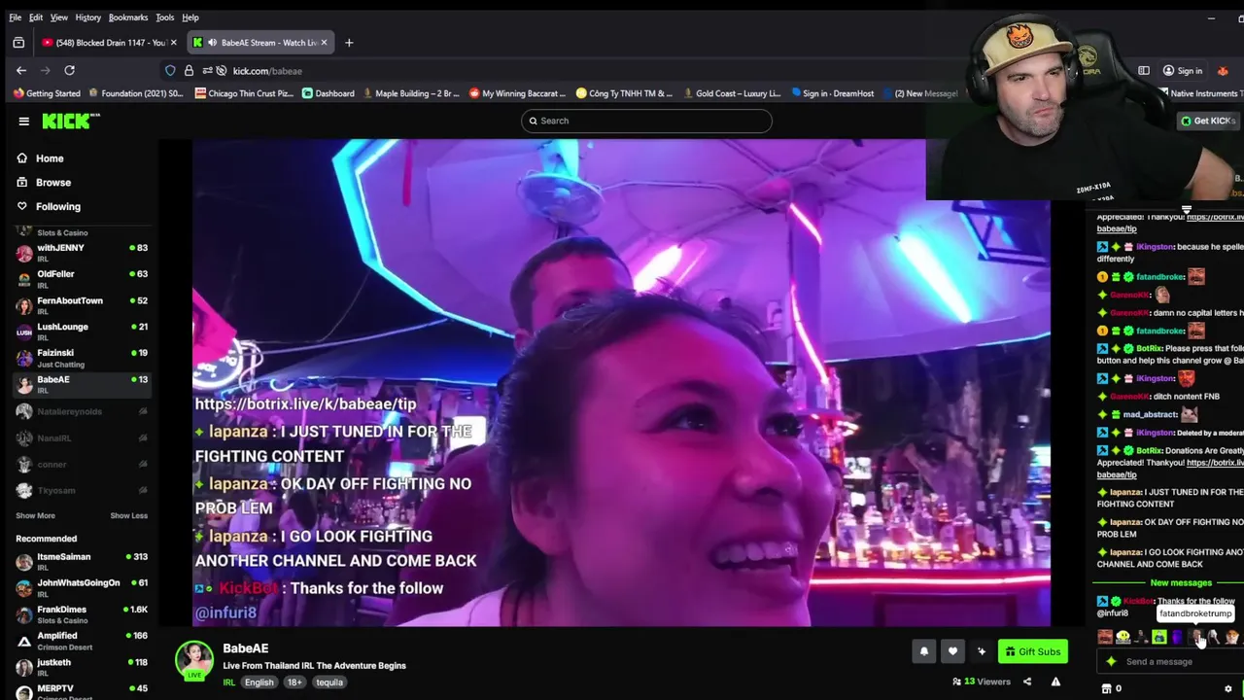The height and width of the screenshot is (700, 1244).
Task: Click the IRL category link under stream title
Action: pyautogui.click(x=229, y=682)
